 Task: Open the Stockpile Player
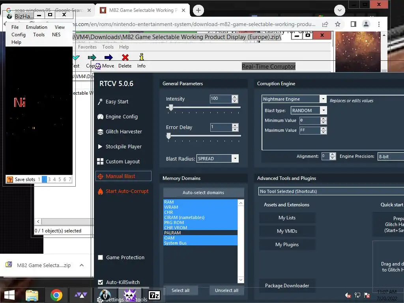[120, 147]
